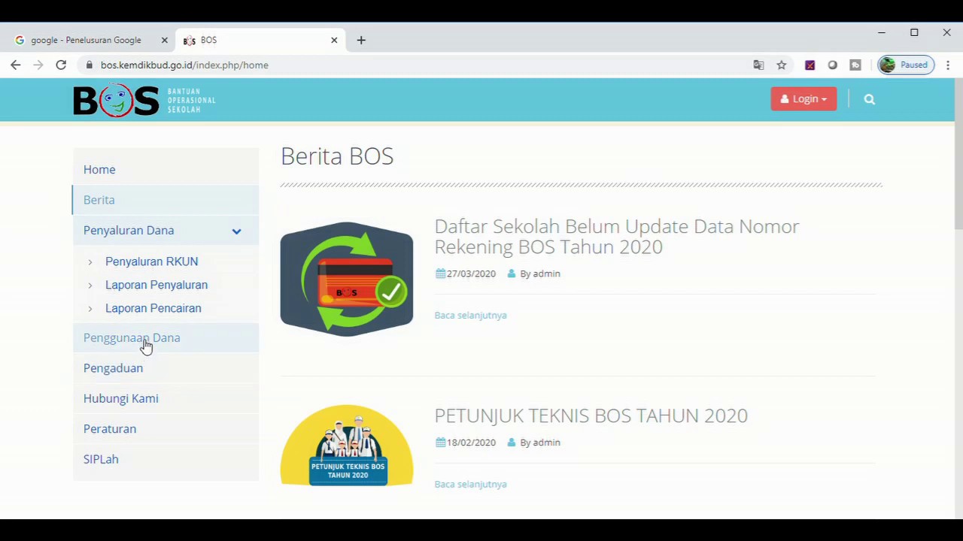Open the Paused profile avatar
The width and height of the screenshot is (963, 541).
[x=905, y=65]
